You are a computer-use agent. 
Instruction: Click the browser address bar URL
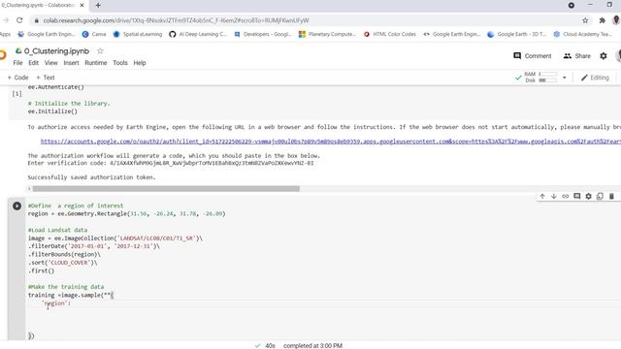click(x=176, y=20)
